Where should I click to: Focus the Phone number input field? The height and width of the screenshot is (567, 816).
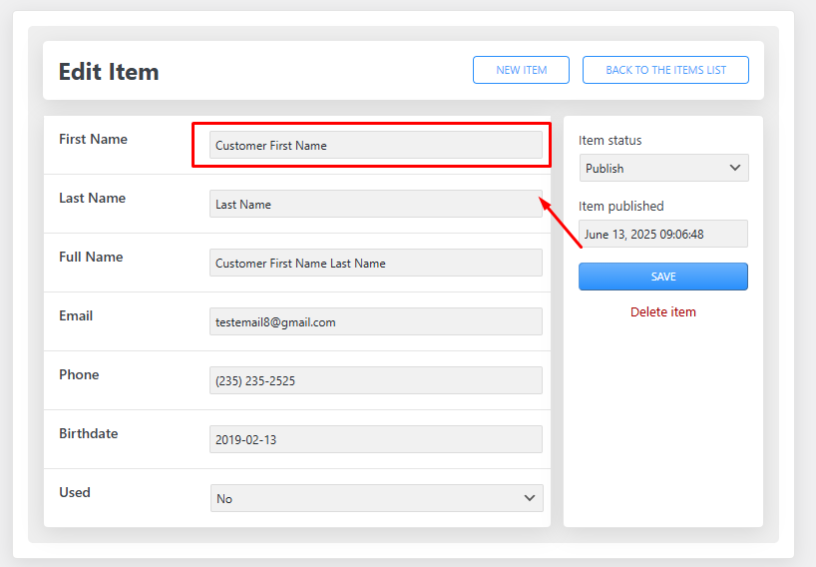click(376, 380)
